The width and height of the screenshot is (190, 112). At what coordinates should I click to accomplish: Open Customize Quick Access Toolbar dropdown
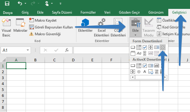click(60, 4)
